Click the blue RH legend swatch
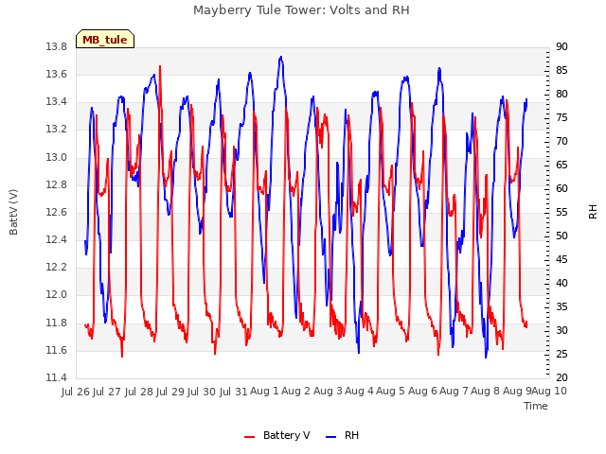The width and height of the screenshot is (606, 454). 331,437
